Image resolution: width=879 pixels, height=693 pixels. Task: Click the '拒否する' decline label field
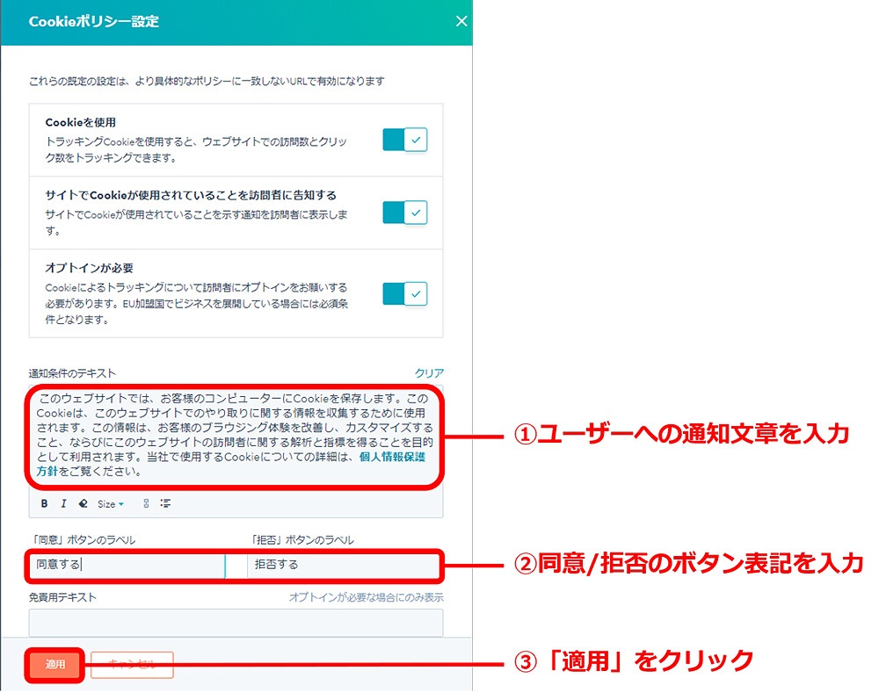345,565
